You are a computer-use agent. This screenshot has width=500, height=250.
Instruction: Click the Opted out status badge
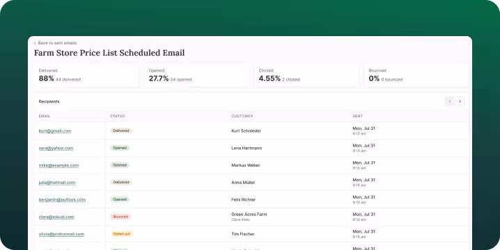click(121, 234)
